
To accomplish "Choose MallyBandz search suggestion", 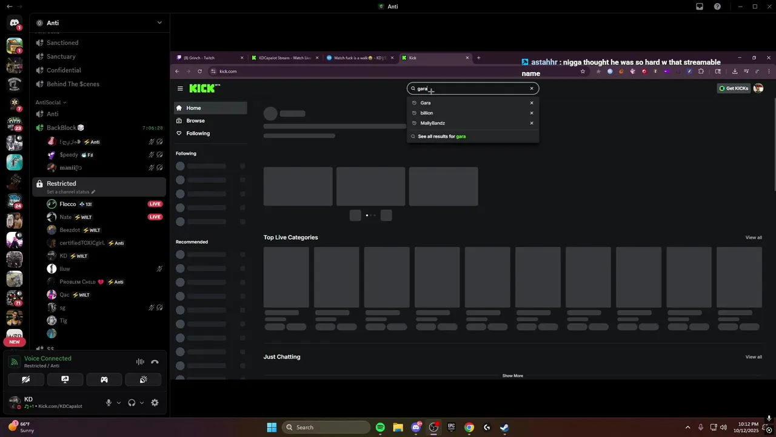I will pos(432,123).
